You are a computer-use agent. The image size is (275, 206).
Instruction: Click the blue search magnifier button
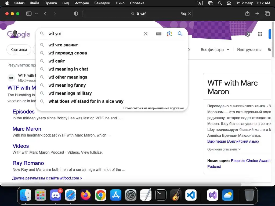[x=180, y=34]
